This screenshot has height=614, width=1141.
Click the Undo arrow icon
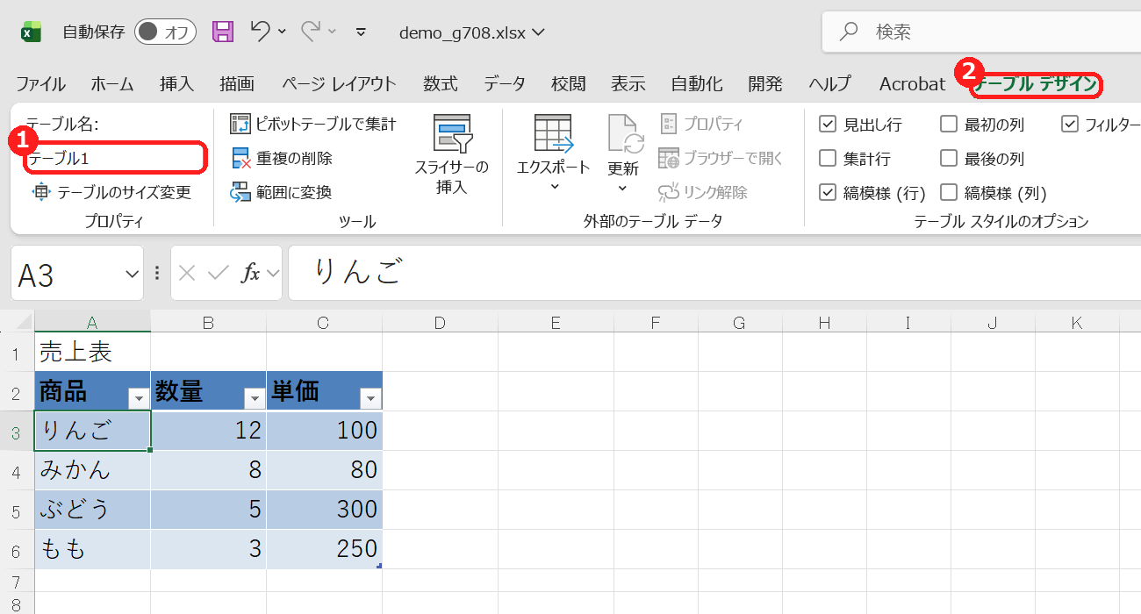[x=260, y=31]
